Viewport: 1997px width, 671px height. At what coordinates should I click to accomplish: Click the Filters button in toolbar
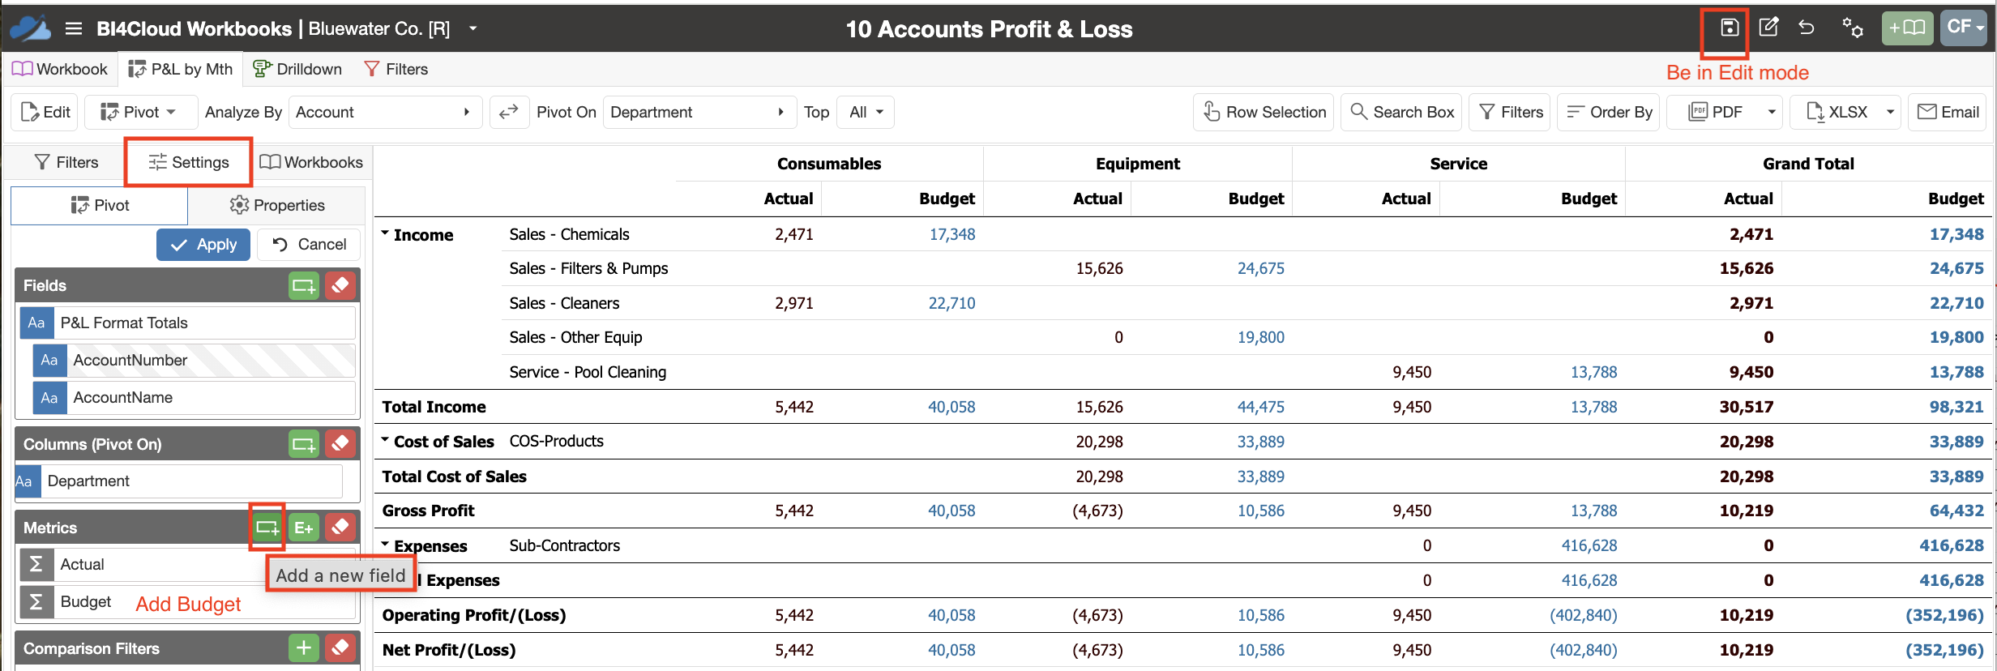(x=1511, y=112)
